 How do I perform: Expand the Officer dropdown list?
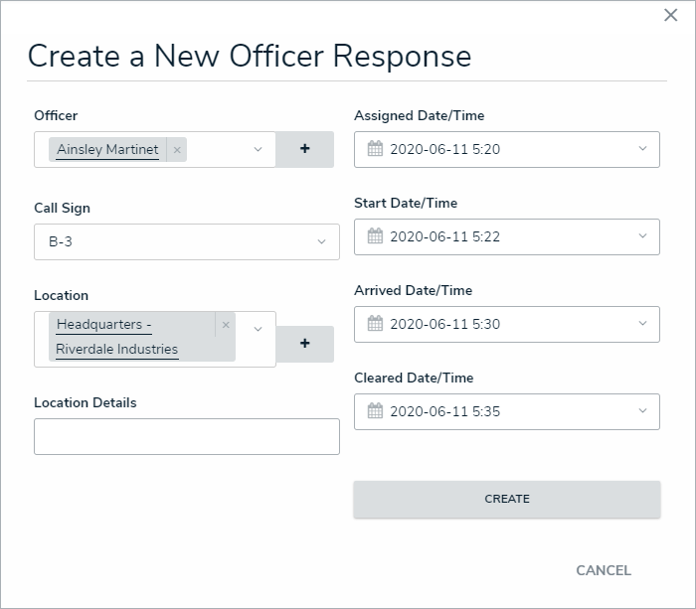pos(258,150)
